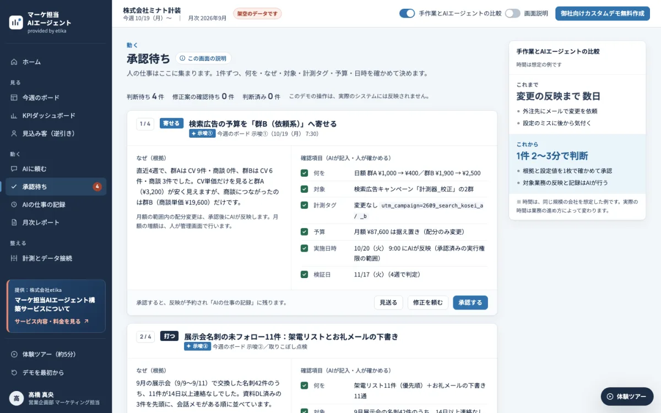The width and height of the screenshot is (661, 413).
Task: Open サービス内容・料金を見る link
Action: click(52, 321)
